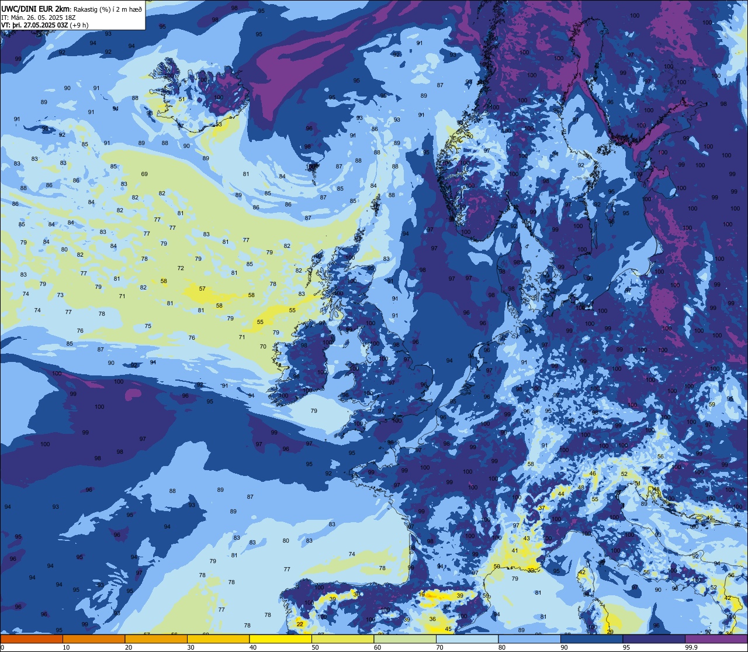This screenshot has width=748, height=652.
Task: Click the humidity value '44' in the Alps
Action: [561, 494]
